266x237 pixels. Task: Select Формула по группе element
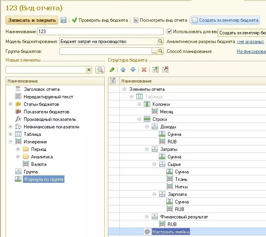(x=43, y=179)
